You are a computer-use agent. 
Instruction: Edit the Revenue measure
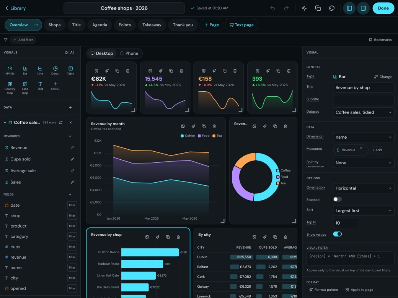(x=72, y=147)
